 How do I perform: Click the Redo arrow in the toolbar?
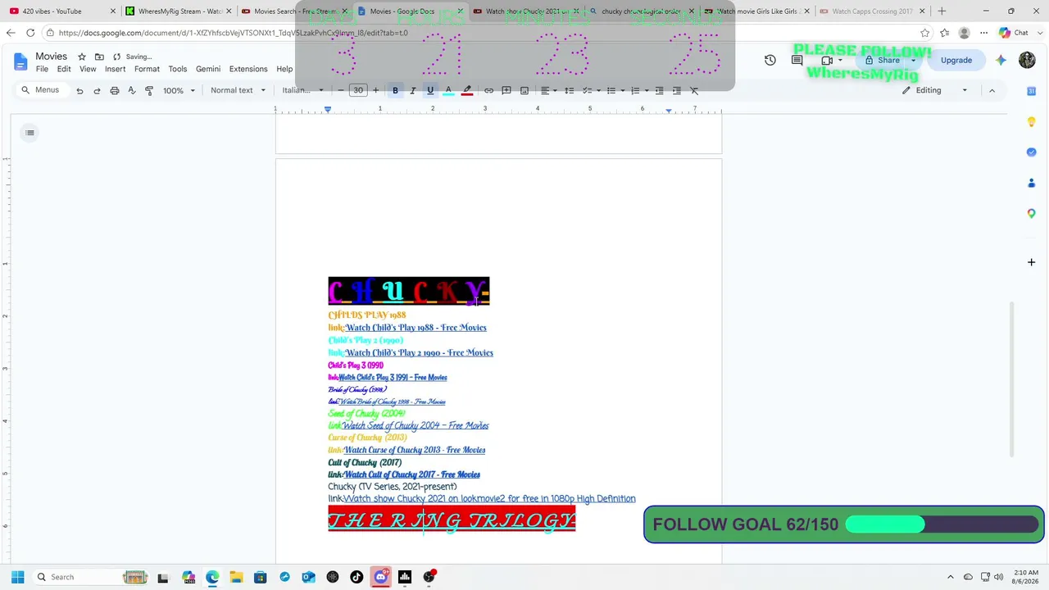97,90
